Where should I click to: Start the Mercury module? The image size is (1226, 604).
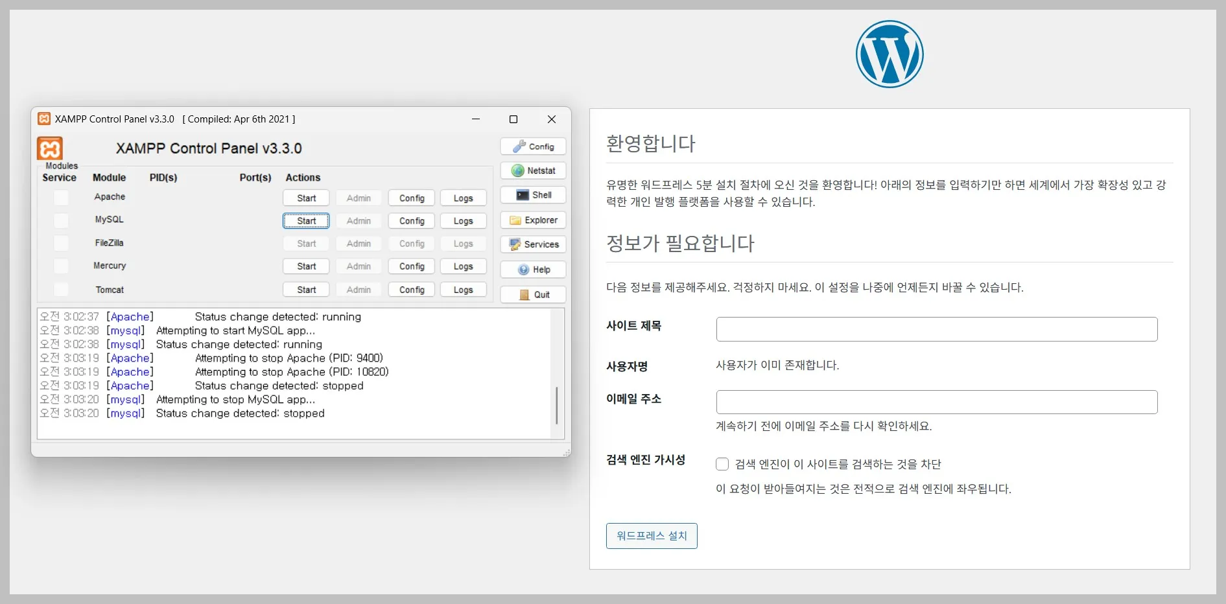click(306, 266)
